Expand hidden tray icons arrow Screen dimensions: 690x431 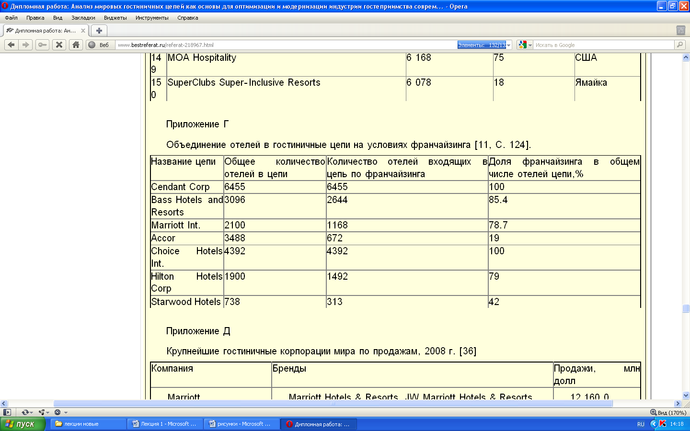(x=653, y=424)
